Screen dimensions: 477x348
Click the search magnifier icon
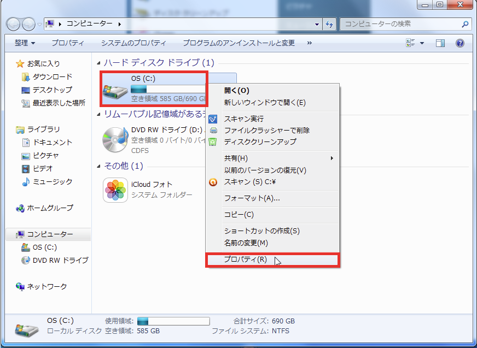click(464, 24)
